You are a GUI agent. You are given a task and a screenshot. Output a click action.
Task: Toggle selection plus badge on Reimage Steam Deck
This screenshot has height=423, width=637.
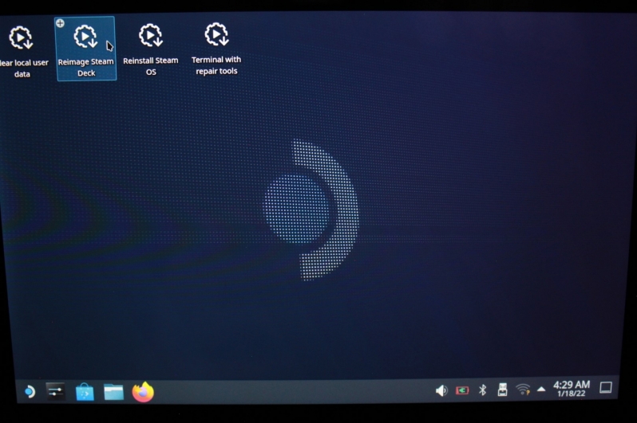pos(61,23)
